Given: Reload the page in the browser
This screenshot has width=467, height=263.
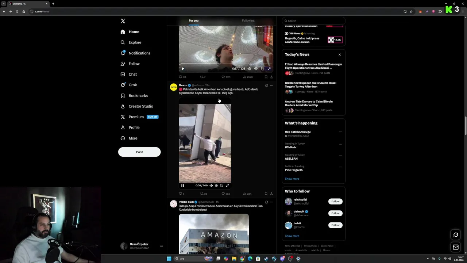Looking at the screenshot, I should 17,11.
